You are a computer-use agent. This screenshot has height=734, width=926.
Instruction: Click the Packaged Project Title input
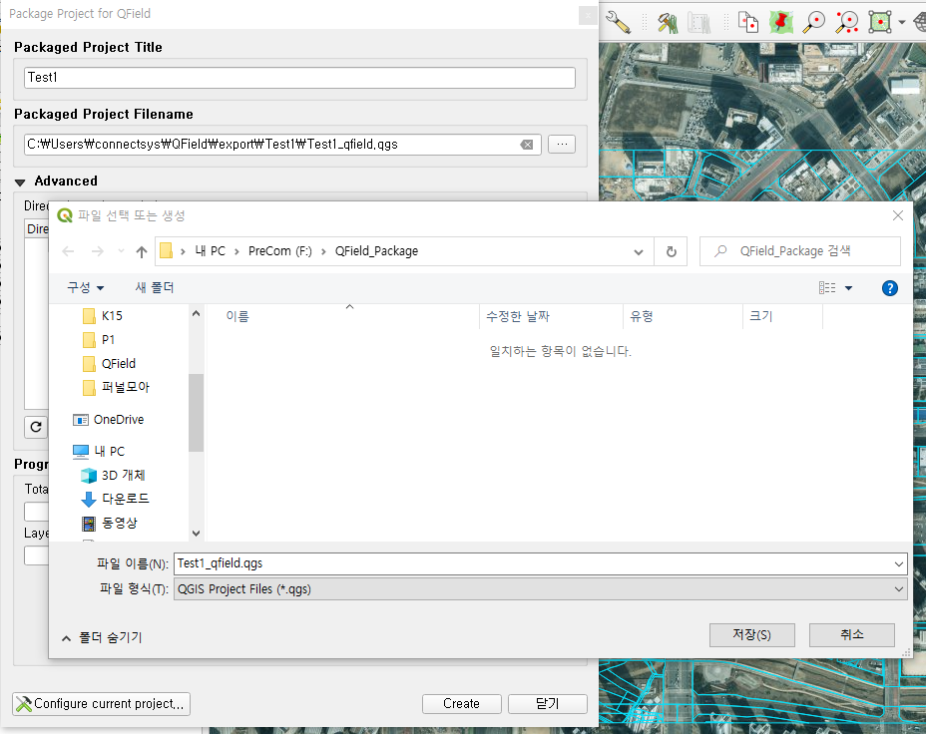tap(299, 78)
